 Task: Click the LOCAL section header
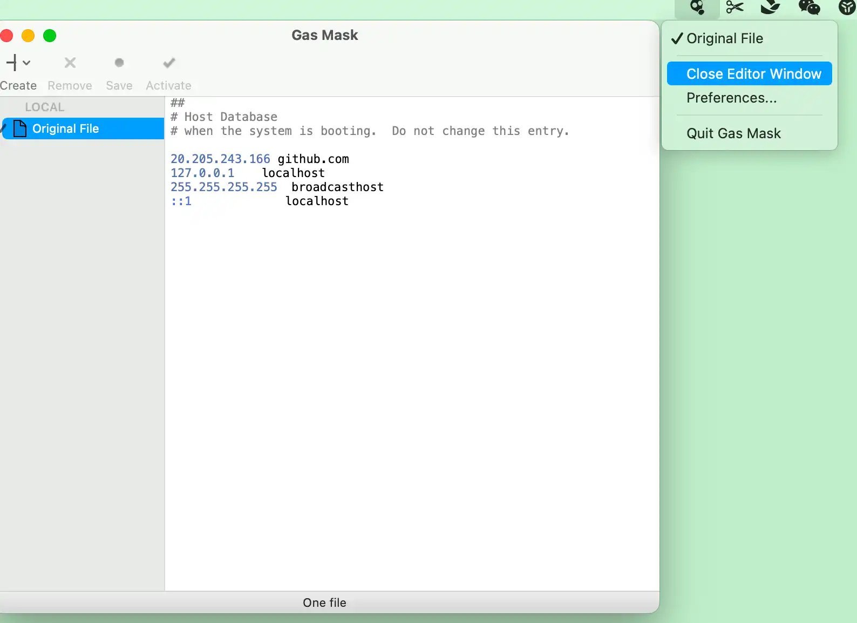[x=45, y=107]
